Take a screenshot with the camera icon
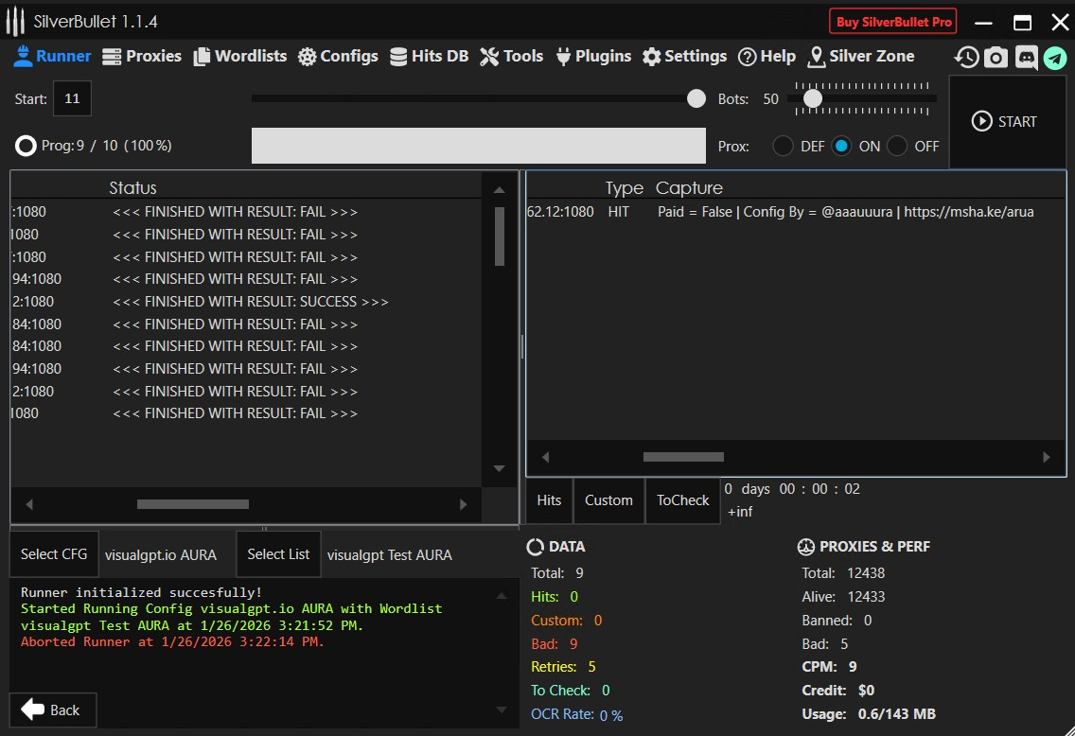The width and height of the screenshot is (1075, 736). coord(996,58)
